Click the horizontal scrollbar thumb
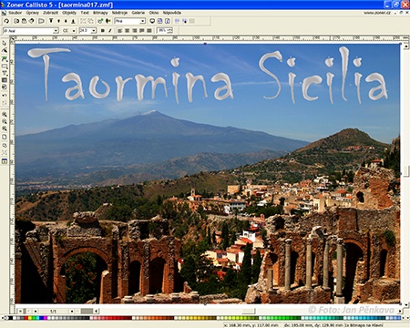The image size is (410, 328). coord(249,311)
